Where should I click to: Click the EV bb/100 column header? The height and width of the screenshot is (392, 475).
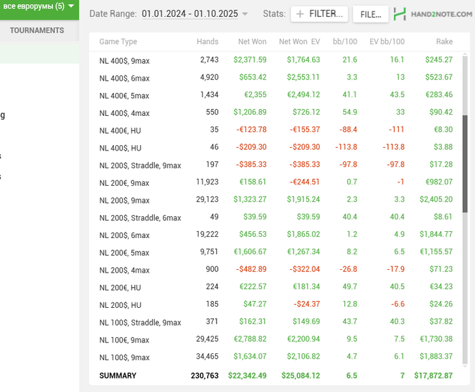385,42
